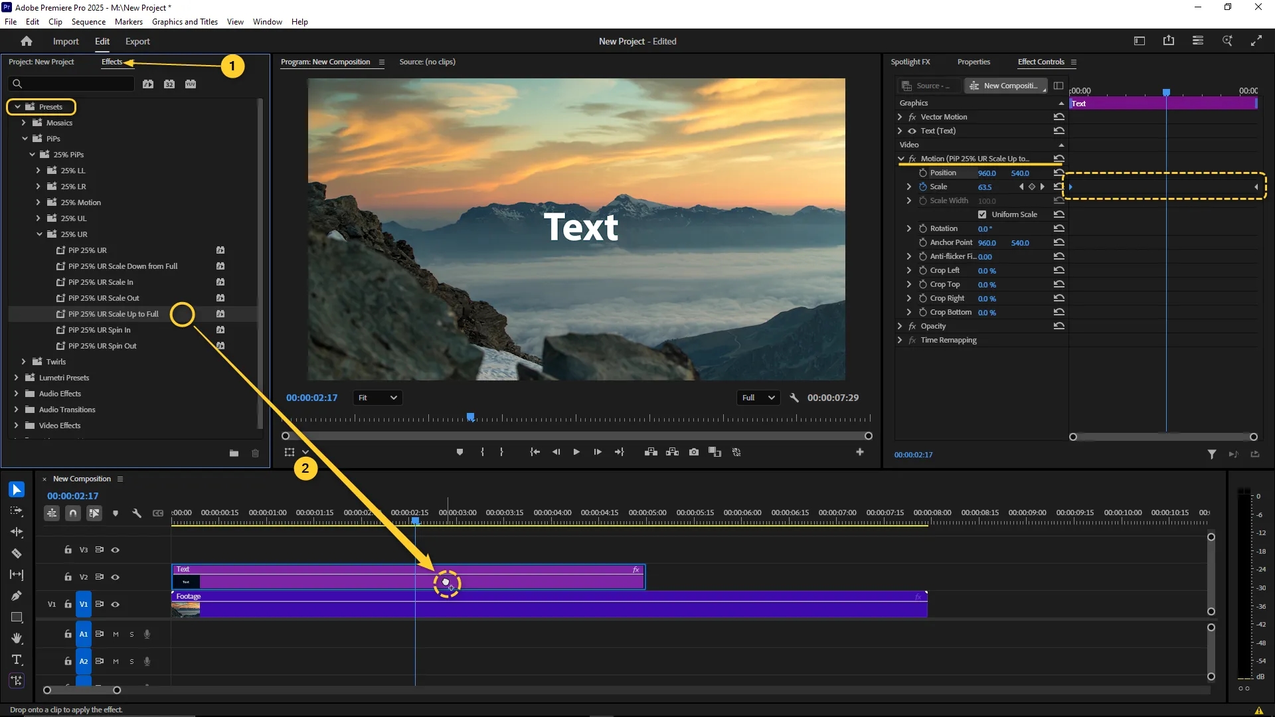Switch to the Effects panel tab
Screen dimensions: 1275x717
pos(112,62)
